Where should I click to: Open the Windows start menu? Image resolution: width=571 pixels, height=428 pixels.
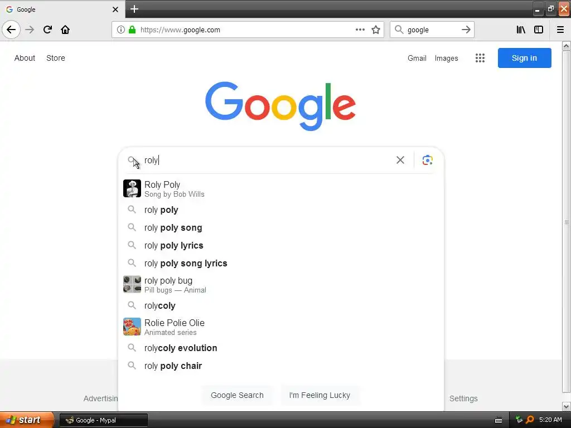click(x=27, y=420)
